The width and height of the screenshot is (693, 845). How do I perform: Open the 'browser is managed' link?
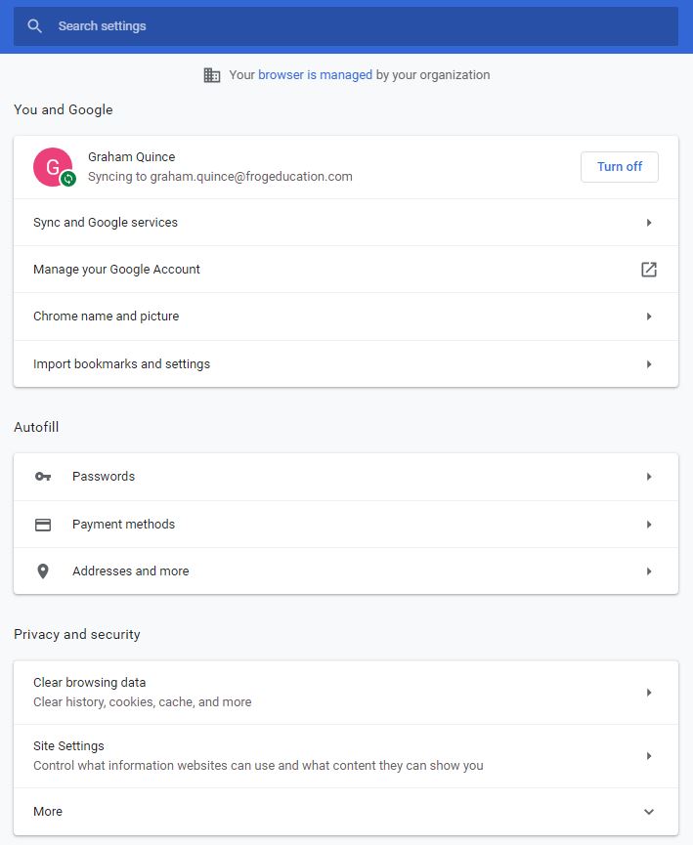coord(315,75)
